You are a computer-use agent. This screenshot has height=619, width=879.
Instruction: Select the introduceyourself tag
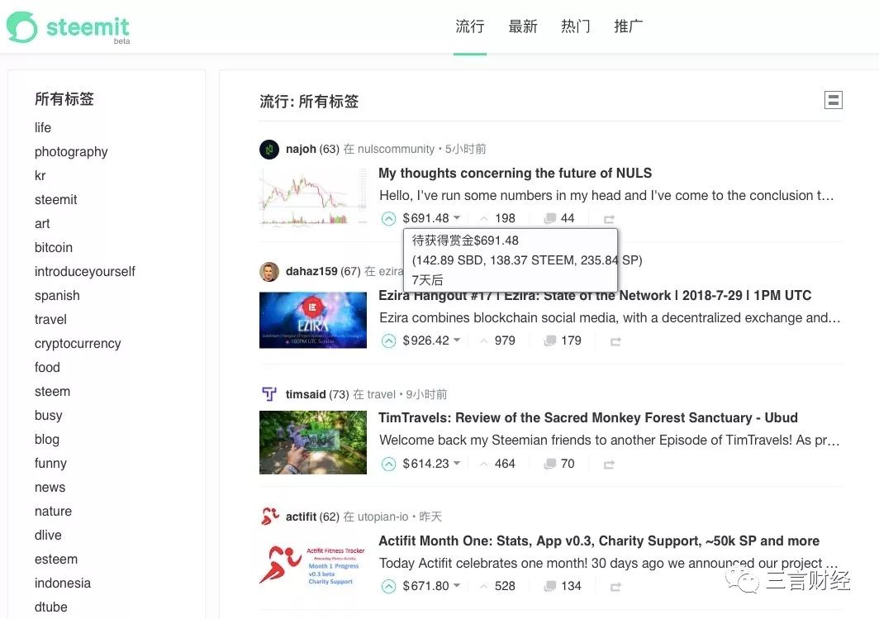point(84,271)
